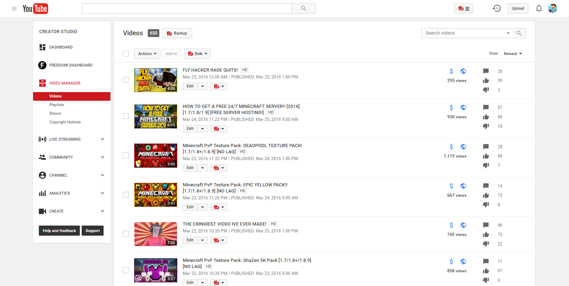Open the Freedom! Dashboard icon
The width and height of the screenshot is (569, 286).
42,65
